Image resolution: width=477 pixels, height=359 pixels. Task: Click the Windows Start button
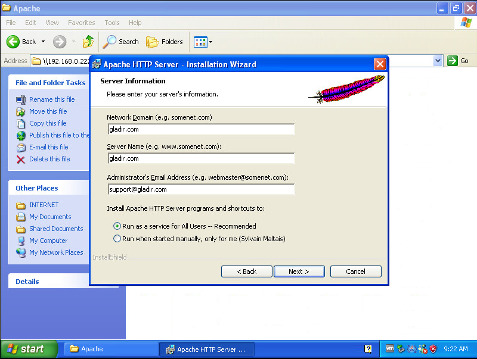tap(29, 349)
